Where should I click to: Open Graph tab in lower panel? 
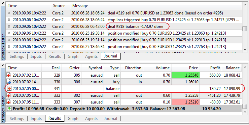coord(73,119)
